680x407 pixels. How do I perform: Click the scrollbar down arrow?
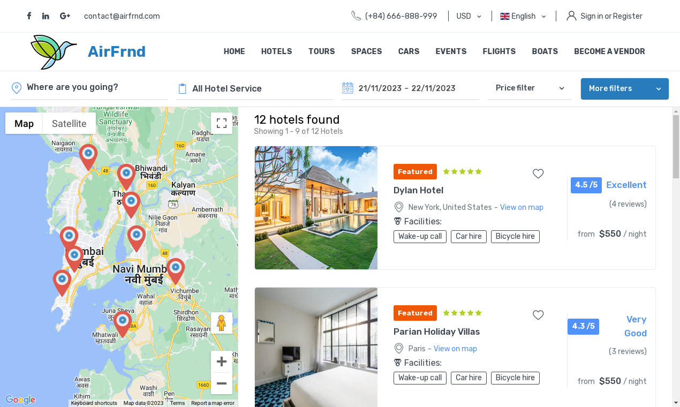(676, 402)
